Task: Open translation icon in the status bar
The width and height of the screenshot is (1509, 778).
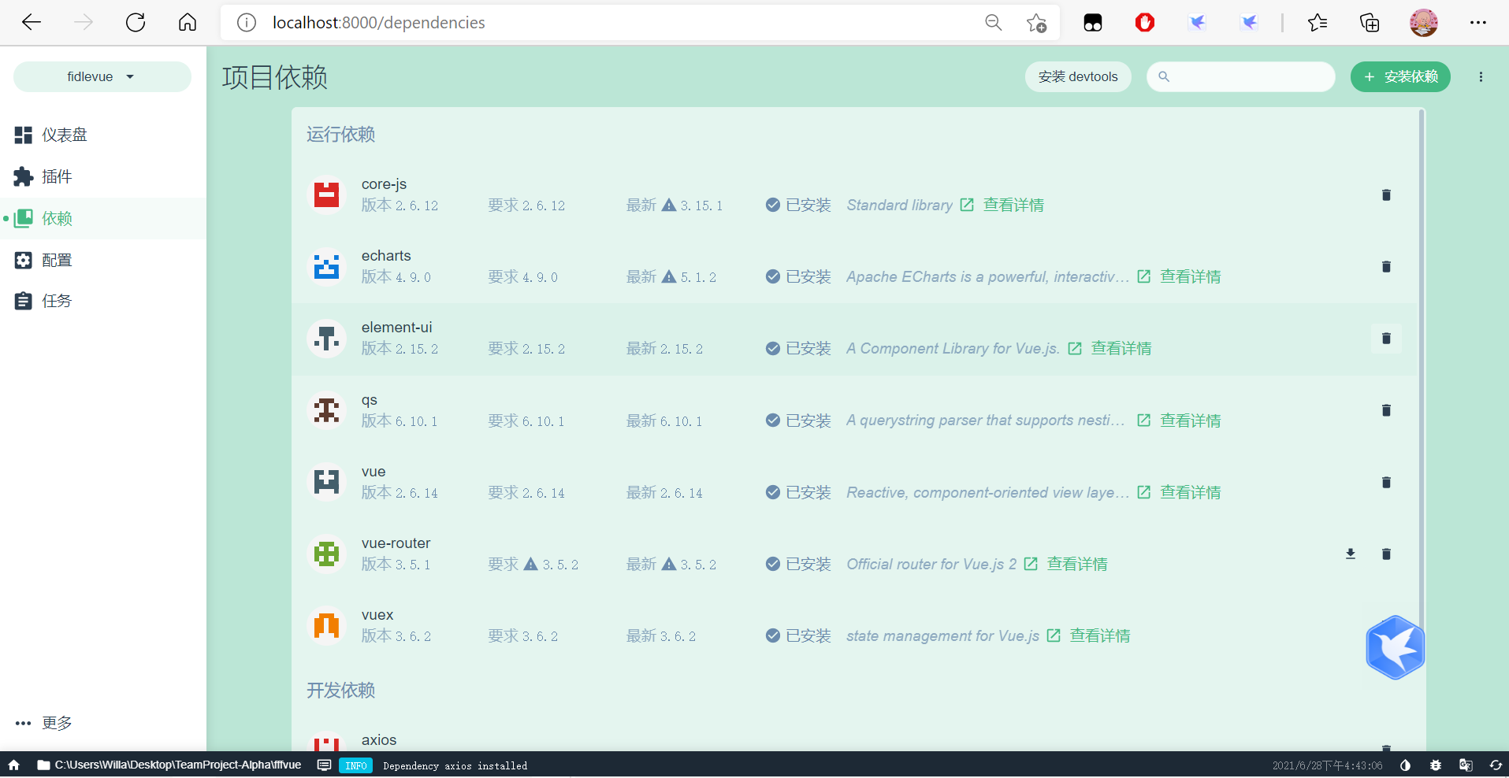Action: tap(1466, 765)
